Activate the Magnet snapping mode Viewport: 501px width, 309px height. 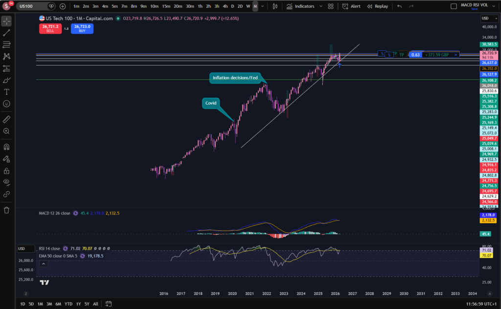[x=6, y=147]
